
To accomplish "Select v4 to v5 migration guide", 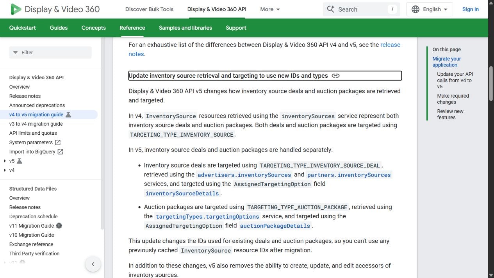I will pyautogui.click(x=36, y=115).
